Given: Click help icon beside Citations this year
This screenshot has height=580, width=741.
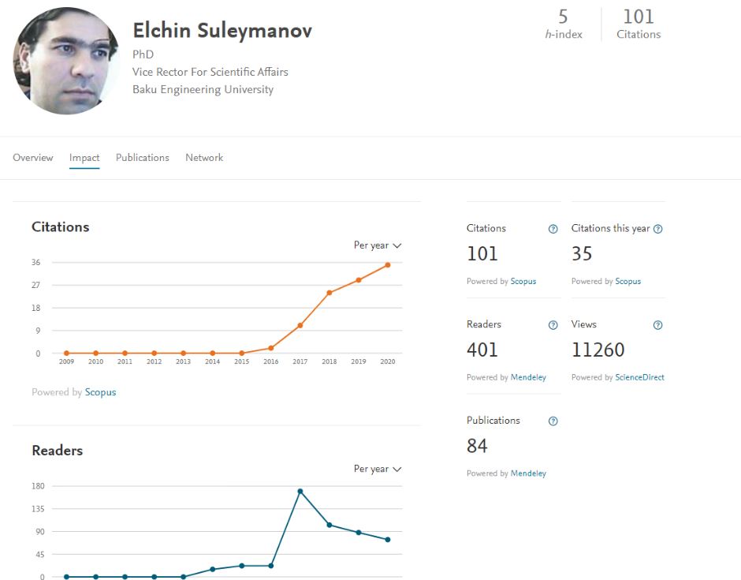Looking at the screenshot, I should coord(657,229).
